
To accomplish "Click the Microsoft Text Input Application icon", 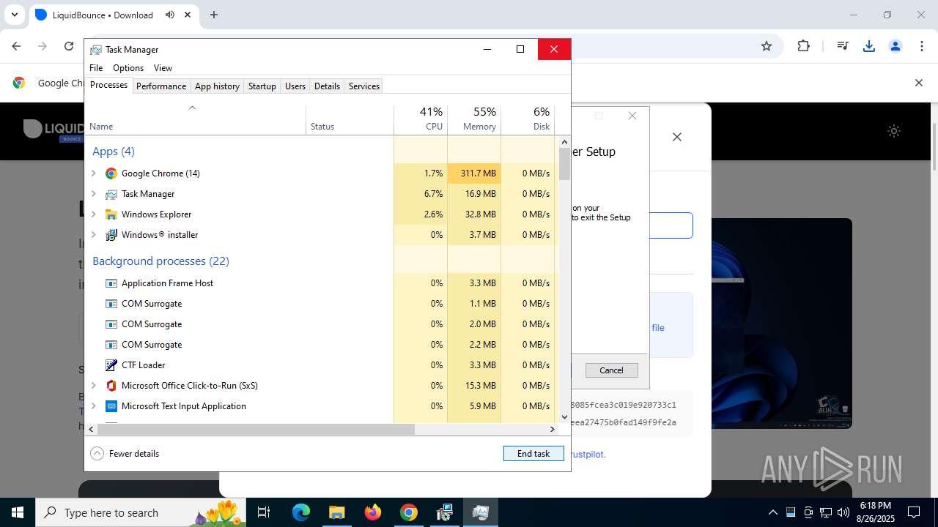I will 111,406.
